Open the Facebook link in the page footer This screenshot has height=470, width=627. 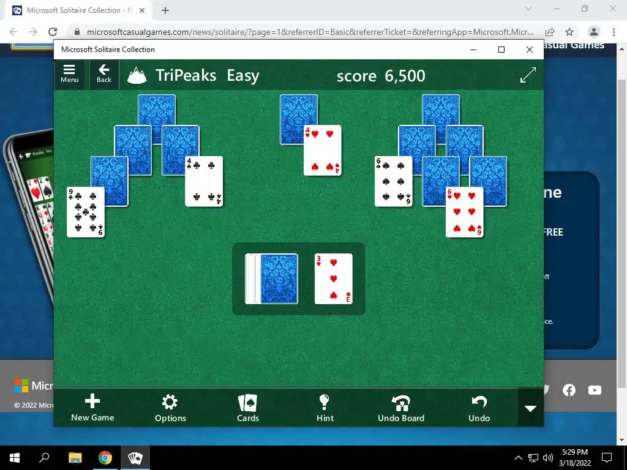pyautogui.click(x=569, y=390)
